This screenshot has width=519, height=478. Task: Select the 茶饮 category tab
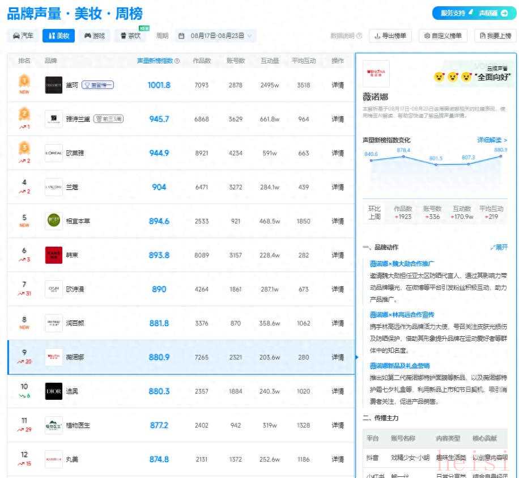[x=130, y=36]
